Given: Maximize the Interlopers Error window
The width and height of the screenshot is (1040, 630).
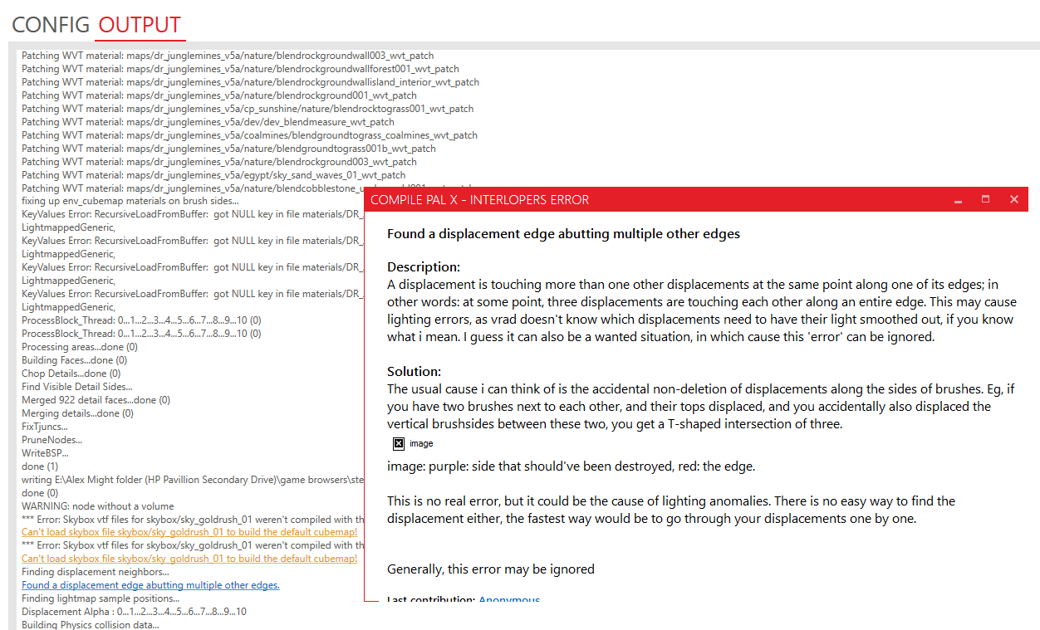Looking at the screenshot, I should (x=986, y=200).
